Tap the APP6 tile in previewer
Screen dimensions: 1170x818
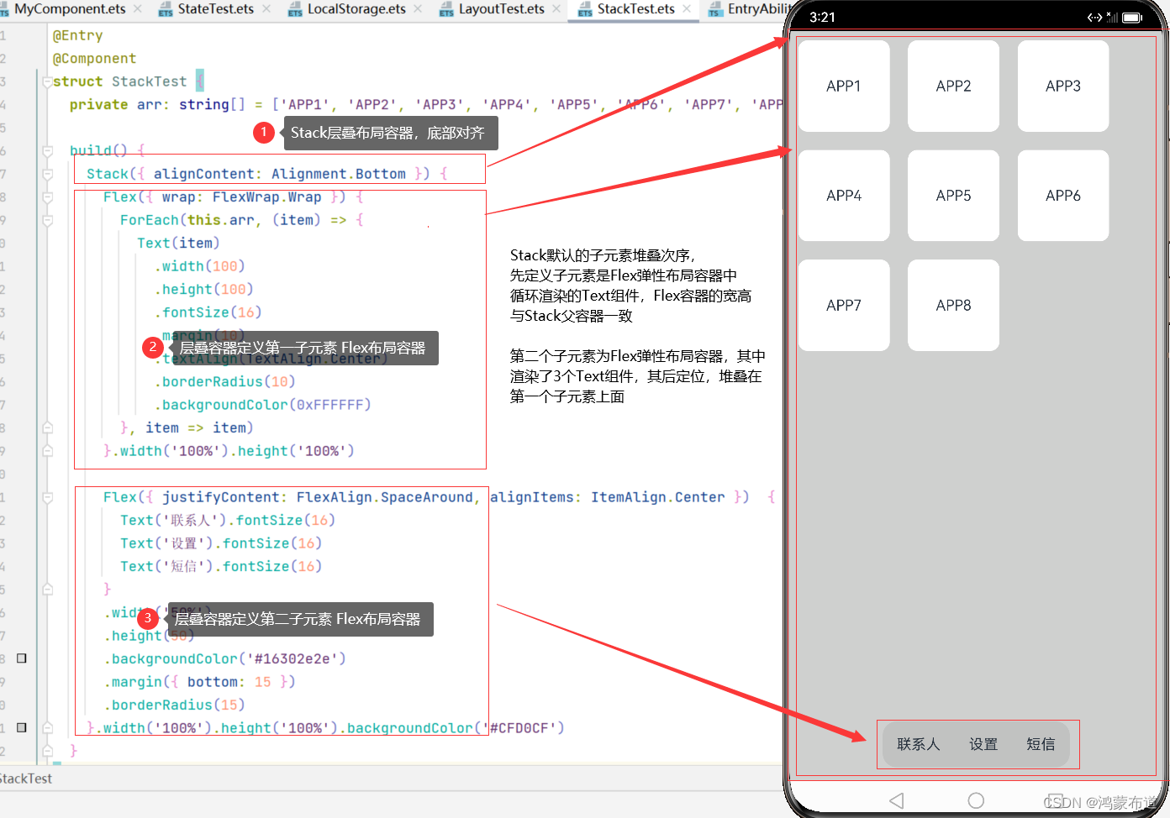[x=1063, y=196]
